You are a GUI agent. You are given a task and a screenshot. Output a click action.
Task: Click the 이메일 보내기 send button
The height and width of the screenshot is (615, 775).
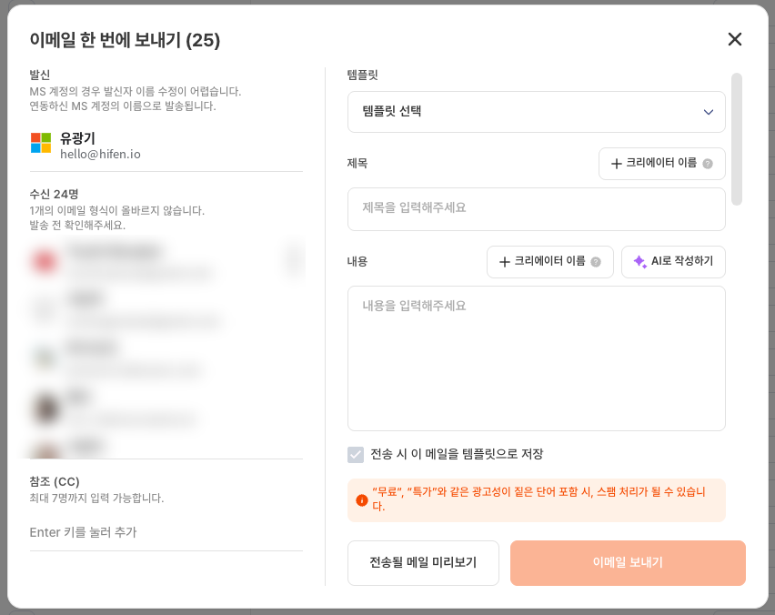pos(628,562)
